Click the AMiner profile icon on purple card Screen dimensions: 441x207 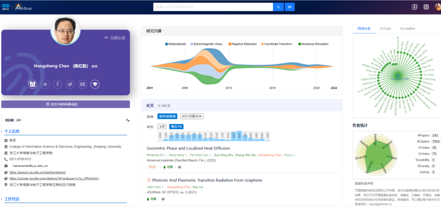[x=33, y=84]
